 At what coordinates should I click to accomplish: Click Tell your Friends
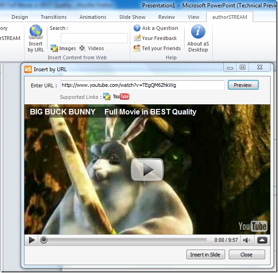(157, 48)
